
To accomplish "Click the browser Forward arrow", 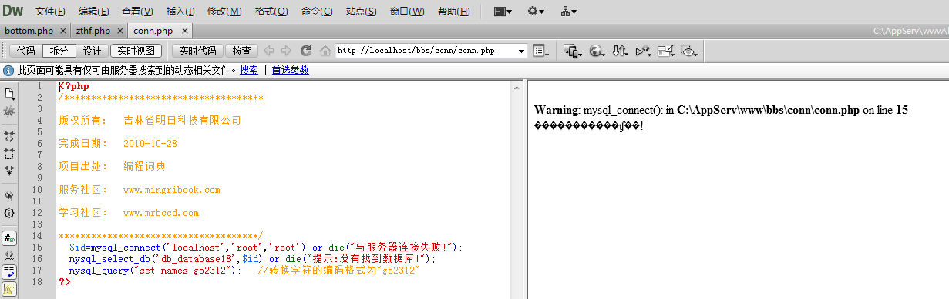I will point(286,51).
